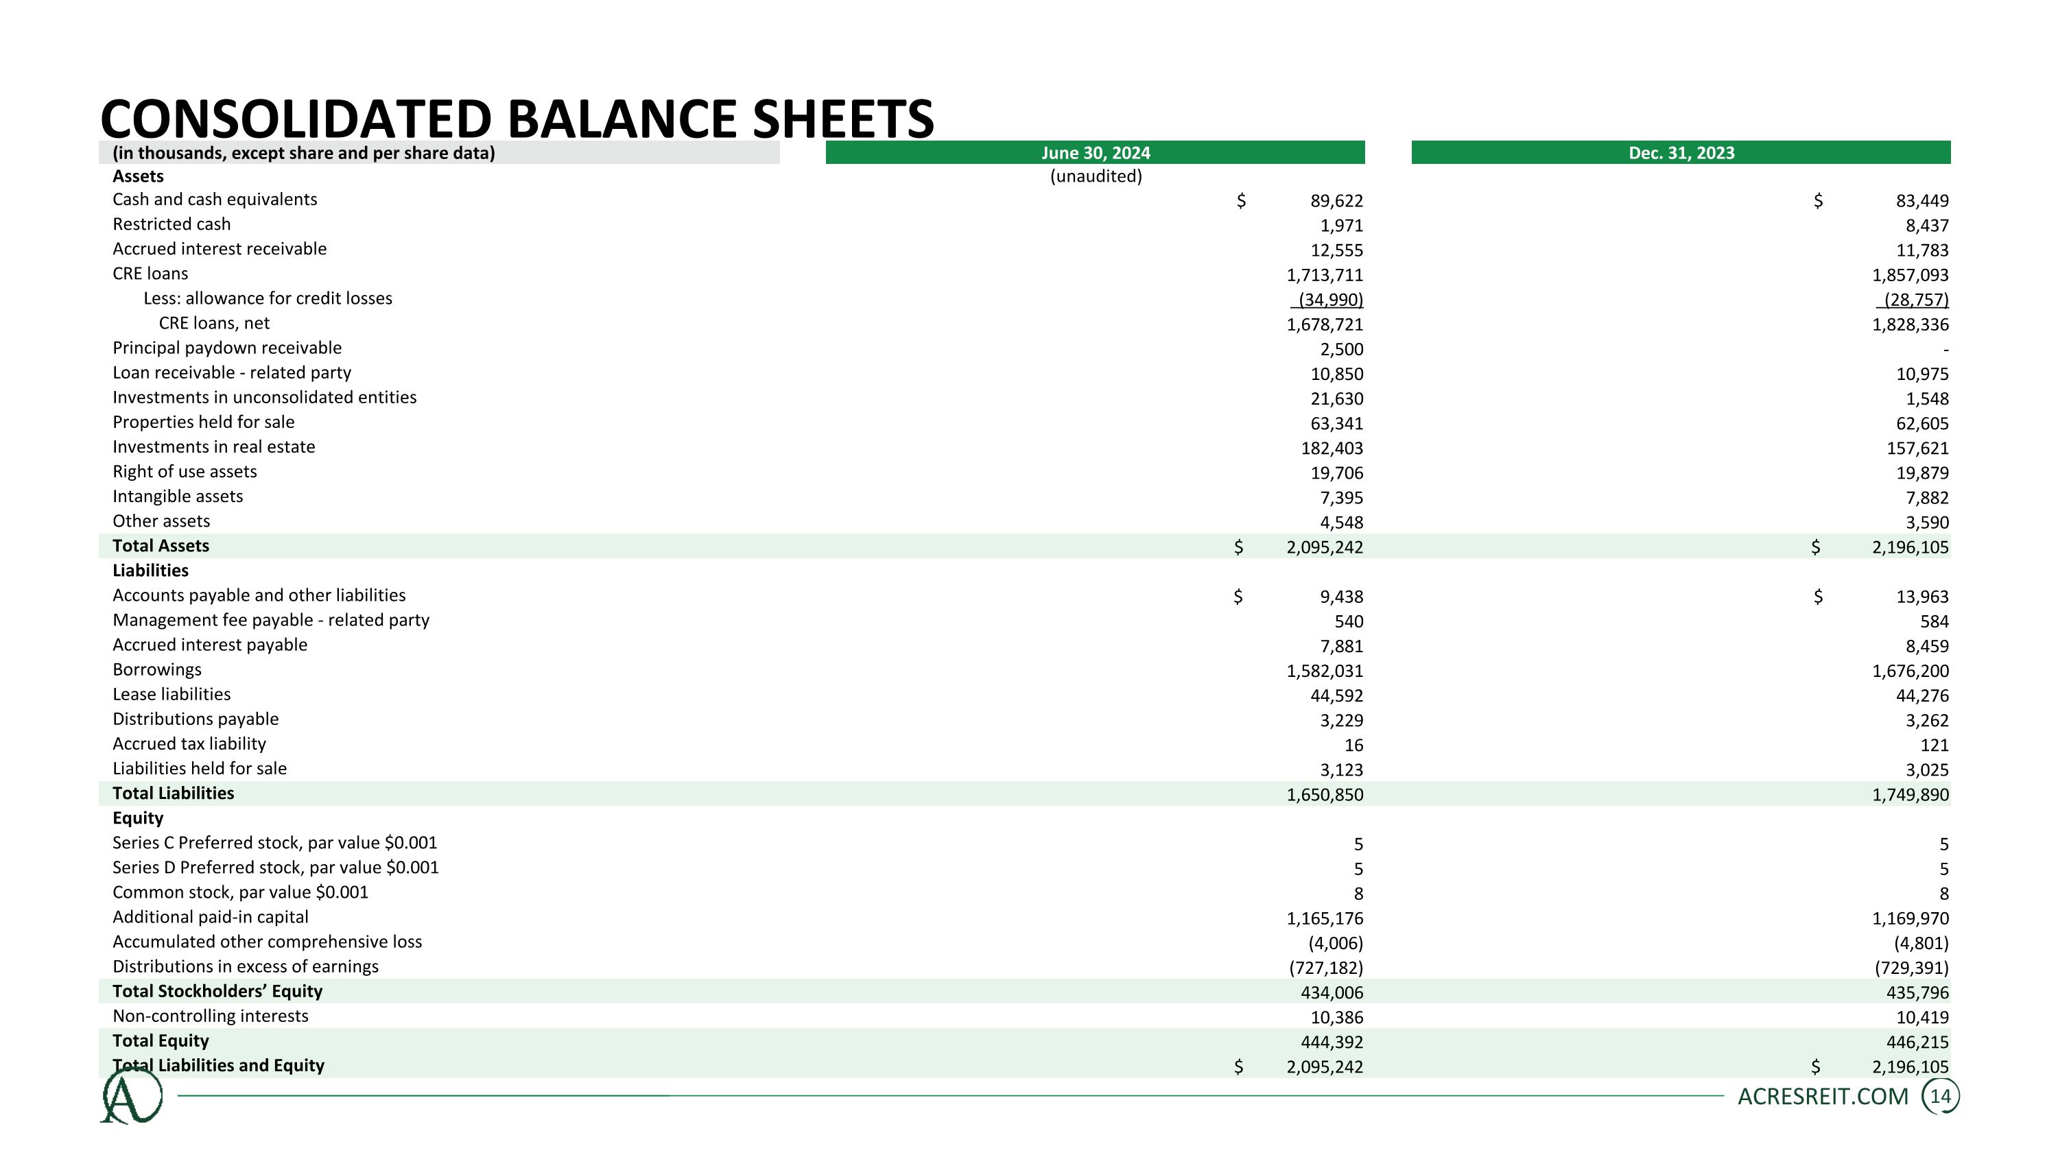Image resolution: width=2058 pixels, height=1157 pixels.
Task: Select the Total Liabilities row label
Action: 173,793
